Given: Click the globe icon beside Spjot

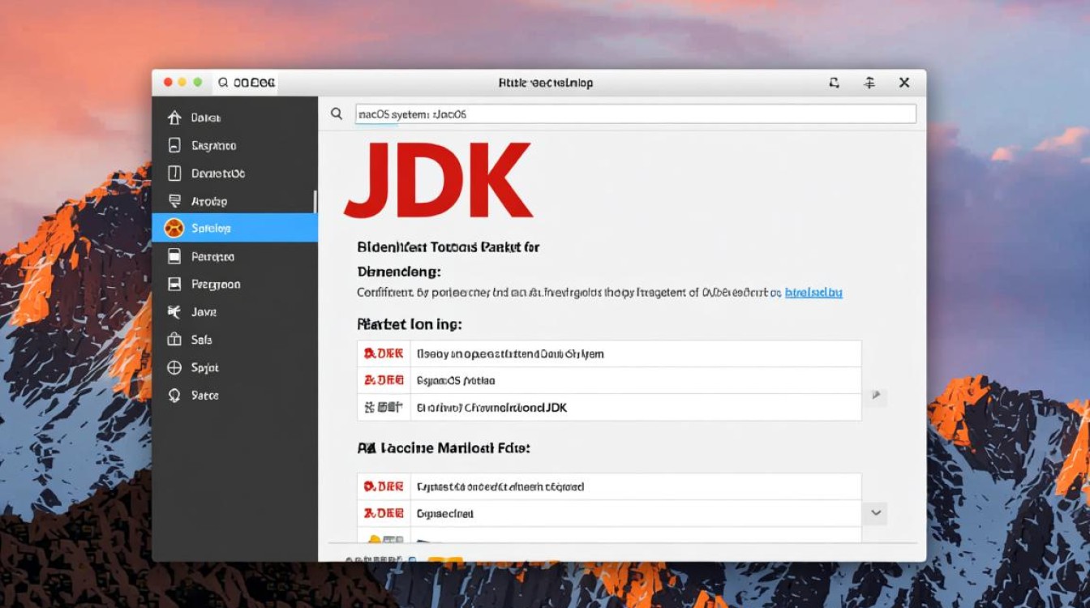Looking at the screenshot, I should click(174, 368).
